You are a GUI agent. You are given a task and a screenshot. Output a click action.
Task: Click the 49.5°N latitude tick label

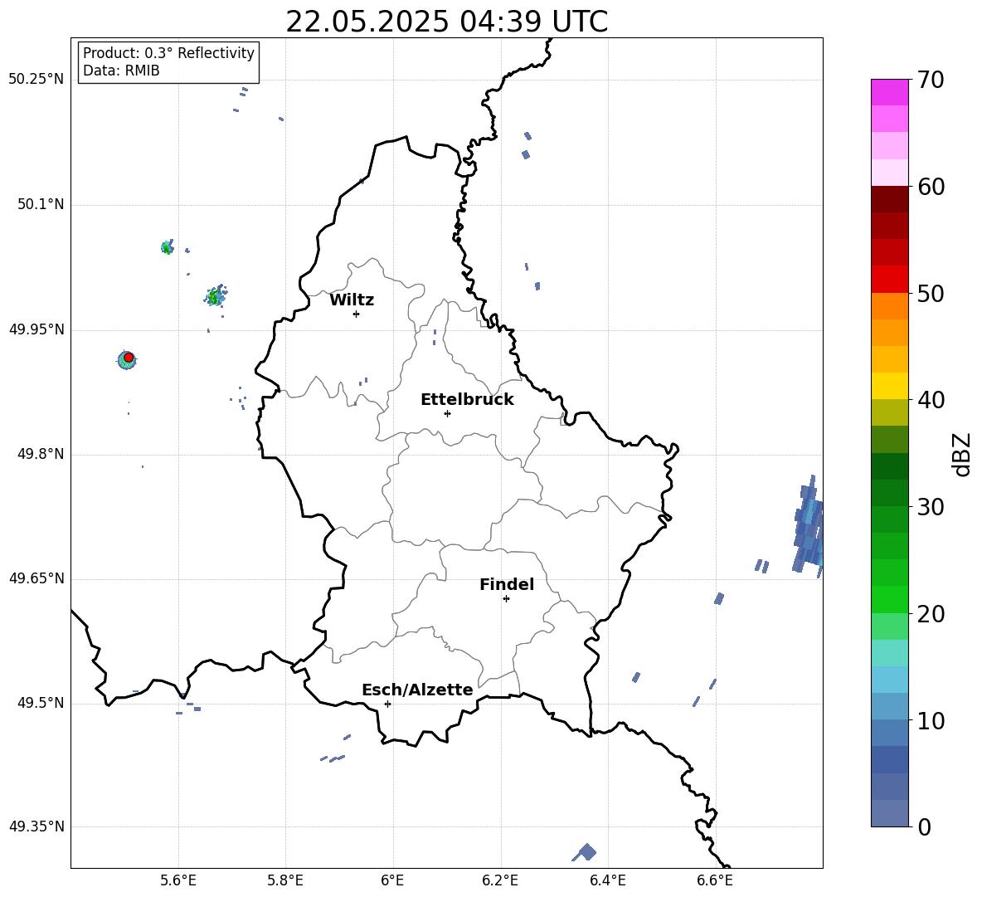point(41,703)
